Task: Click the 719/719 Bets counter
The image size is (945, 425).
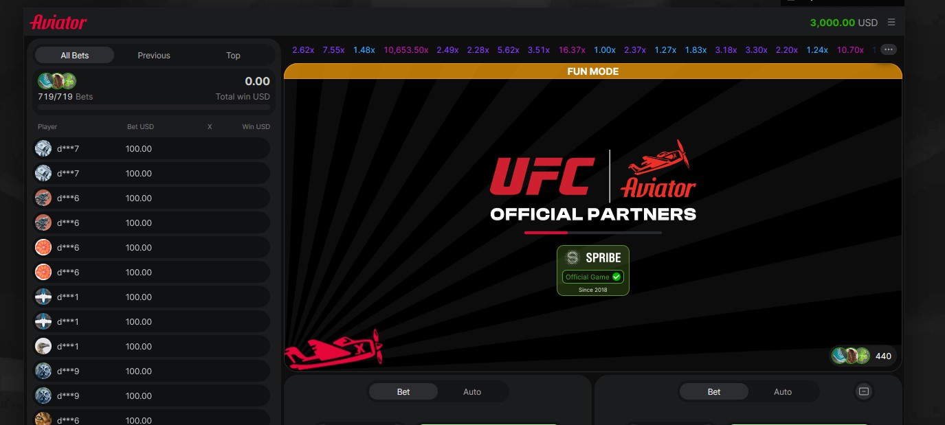Action: (x=65, y=97)
